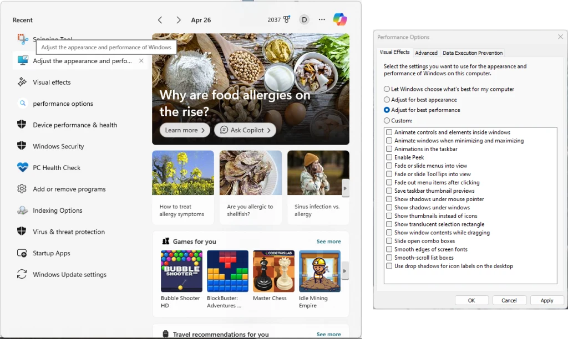
Task: Go to previous day with left arrow
Action: [160, 20]
